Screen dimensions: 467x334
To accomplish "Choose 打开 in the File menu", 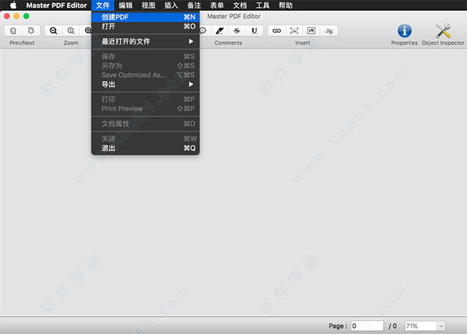I will click(x=146, y=26).
